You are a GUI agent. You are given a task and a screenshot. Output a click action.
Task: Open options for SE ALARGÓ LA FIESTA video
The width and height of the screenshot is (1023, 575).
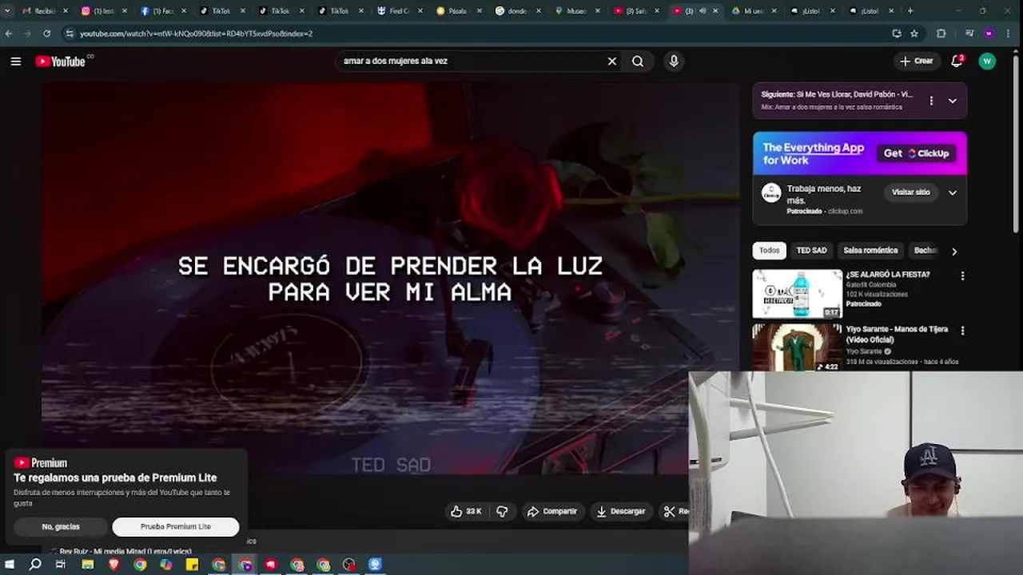[x=962, y=276]
